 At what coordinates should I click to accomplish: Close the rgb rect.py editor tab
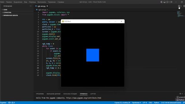click(47, 6)
